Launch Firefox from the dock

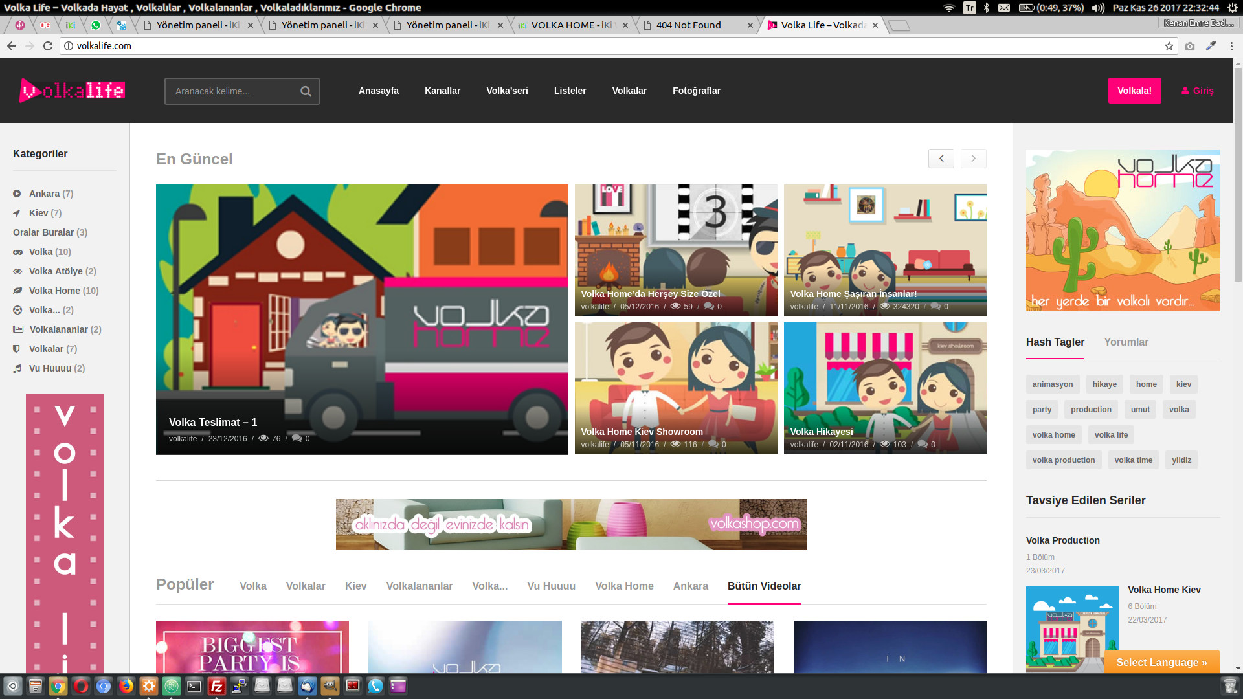[126, 686]
